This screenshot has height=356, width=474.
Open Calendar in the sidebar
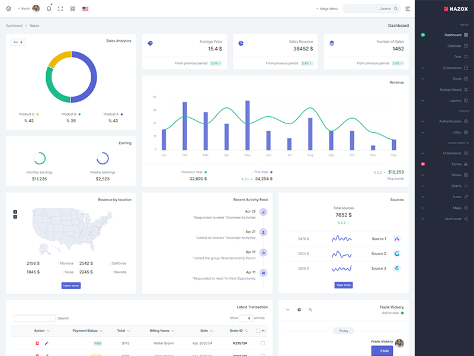click(x=454, y=46)
